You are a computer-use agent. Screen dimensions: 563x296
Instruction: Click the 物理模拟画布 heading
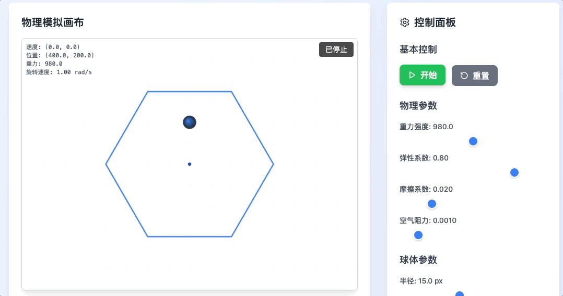53,22
